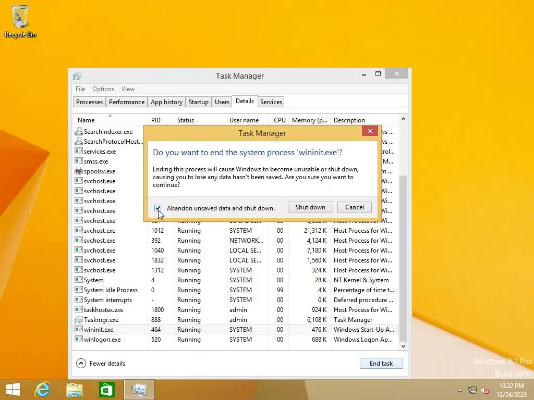Click the System interrupts icon
The height and width of the screenshot is (400, 534).
79,299
